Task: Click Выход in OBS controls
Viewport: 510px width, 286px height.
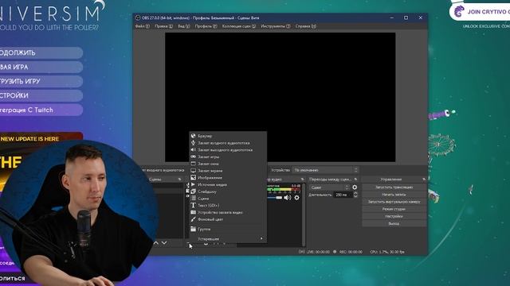Action: tap(394, 223)
